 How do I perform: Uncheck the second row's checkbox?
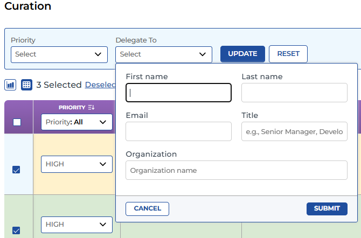pyautogui.click(x=16, y=230)
